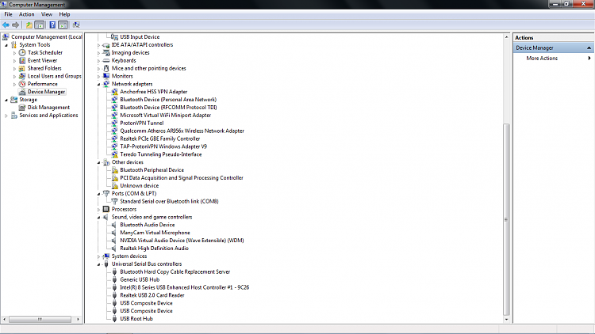Select USB Input Device entry
The width and height of the screenshot is (595, 334).
coord(140,37)
